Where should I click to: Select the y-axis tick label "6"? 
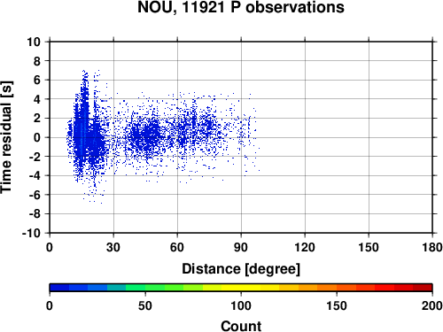click(37, 80)
